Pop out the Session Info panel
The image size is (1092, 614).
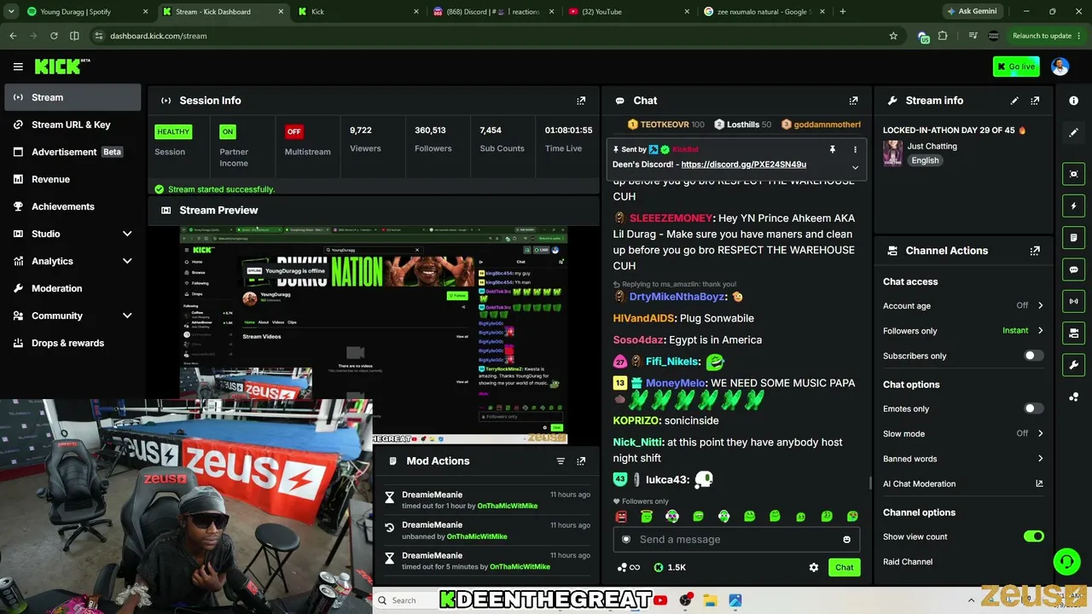point(581,101)
